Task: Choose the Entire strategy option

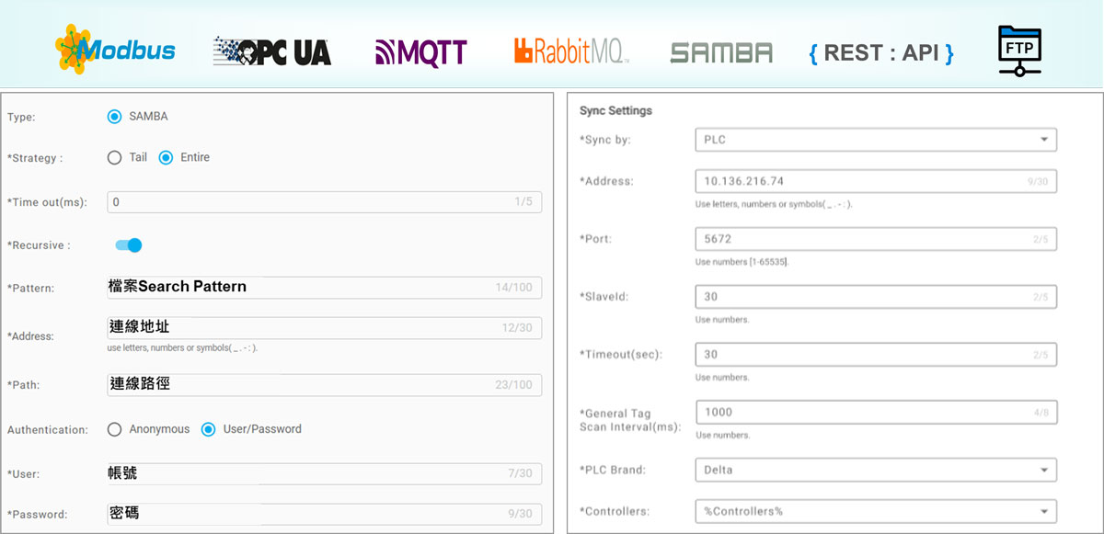Action: tap(166, 157)
